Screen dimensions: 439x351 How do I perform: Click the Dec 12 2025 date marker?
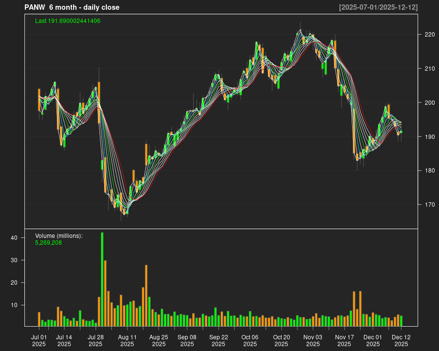click(x=401, y=340)
